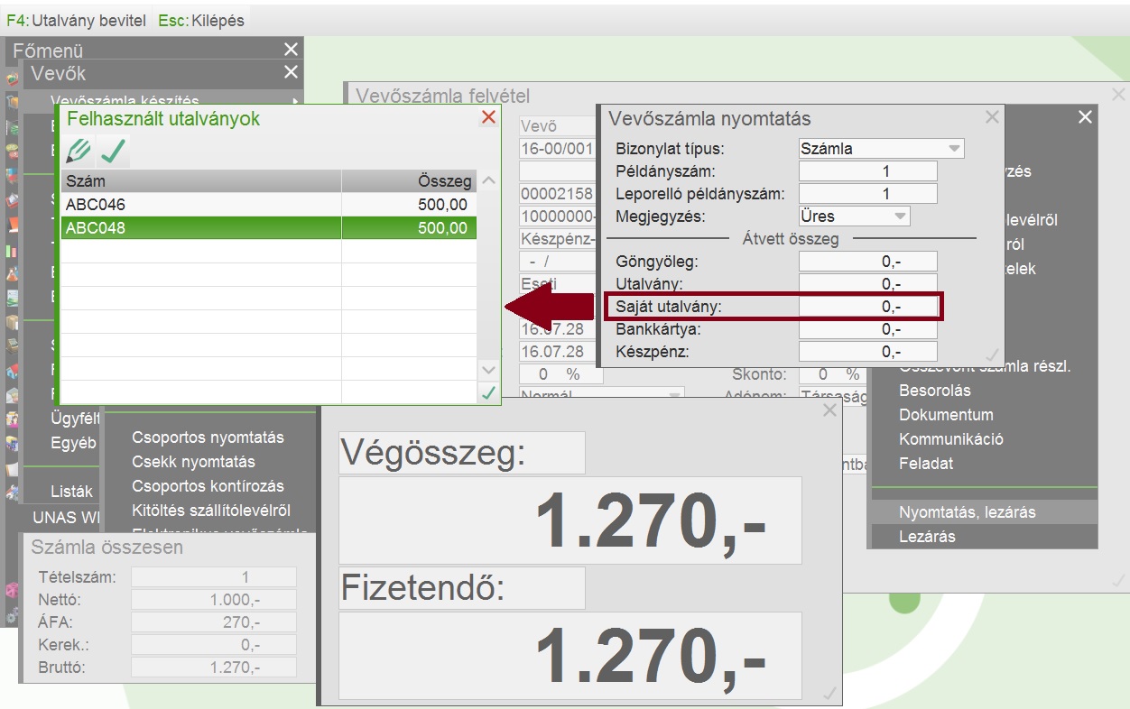Click the Szám column header
Viewport: 1130px width, 709px height.
201,181
